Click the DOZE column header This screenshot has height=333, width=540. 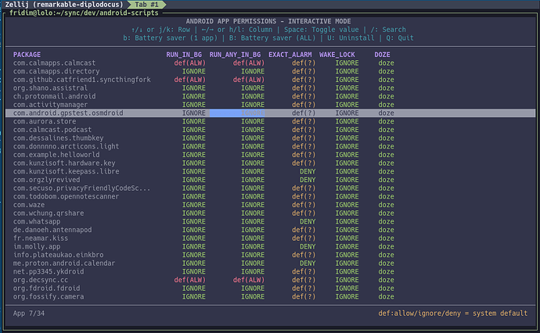(383, 54)
